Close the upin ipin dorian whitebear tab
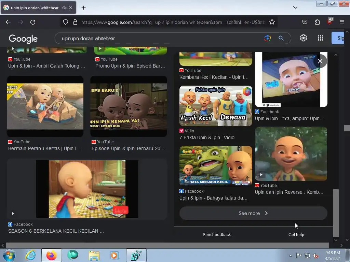350x262 pixels. coord(71,8)
